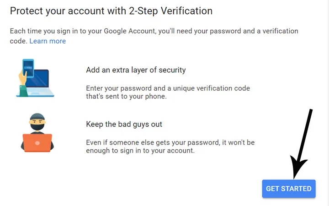Click the hacker's masked face
The width and height of the screenshot is (329, 206).
37,124
